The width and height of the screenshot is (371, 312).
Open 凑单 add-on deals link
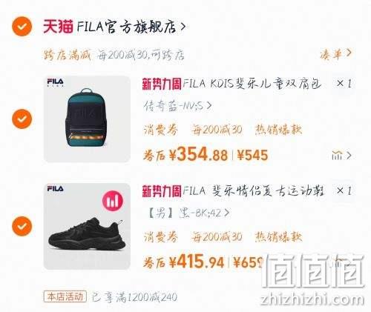tap(335, 54)
